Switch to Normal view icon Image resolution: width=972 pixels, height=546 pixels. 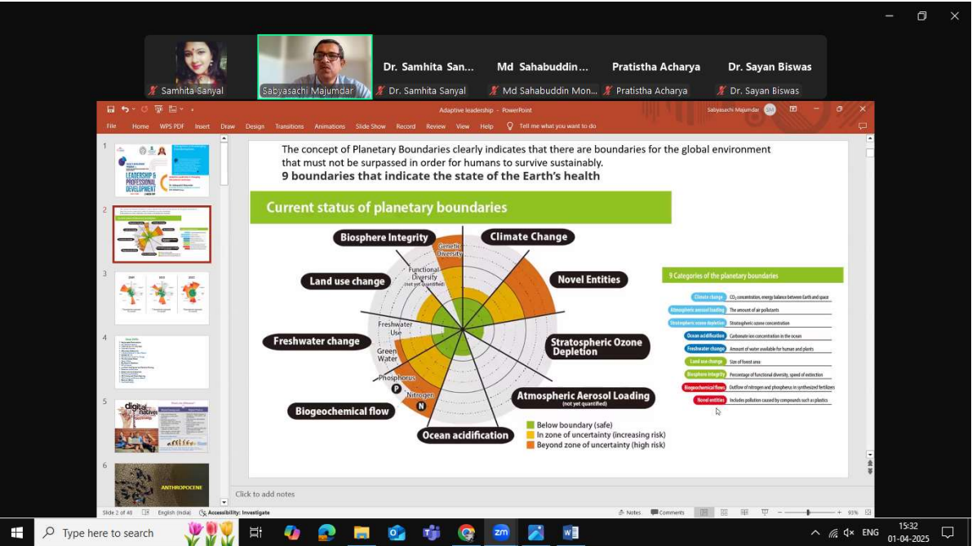pyautogui.click(x=703, y=513)
